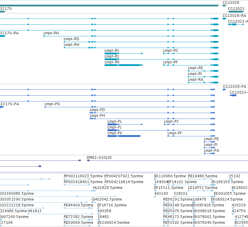Select the GH02642.5prime EST

(x=94, y=202)
